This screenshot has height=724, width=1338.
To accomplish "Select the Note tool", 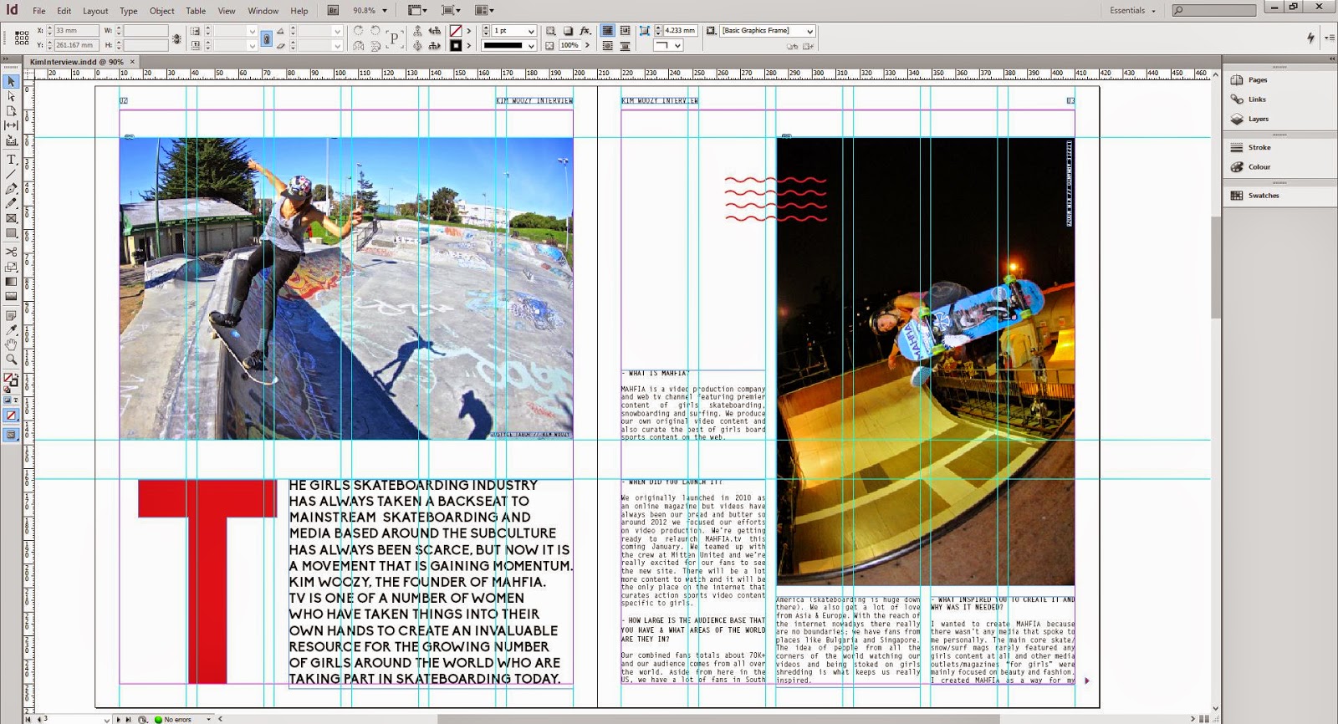I will (12, 315).
